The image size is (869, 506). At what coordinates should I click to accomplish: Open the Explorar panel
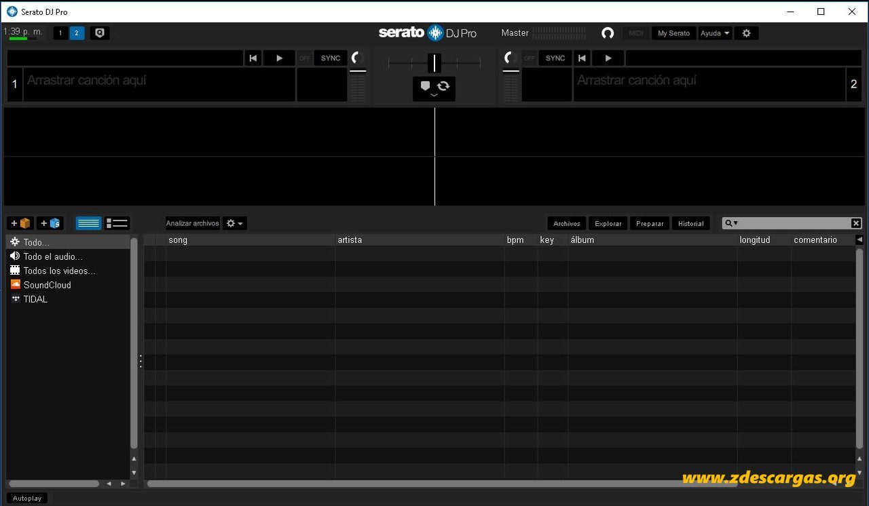click(608, 223)
